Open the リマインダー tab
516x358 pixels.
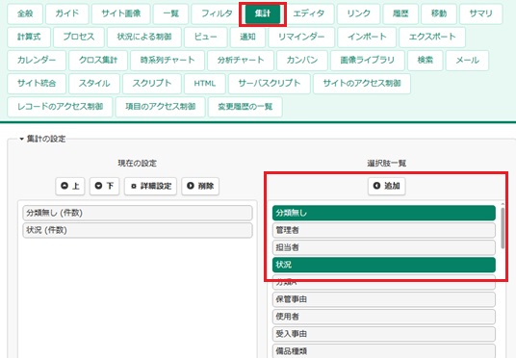tap(301, 37)
